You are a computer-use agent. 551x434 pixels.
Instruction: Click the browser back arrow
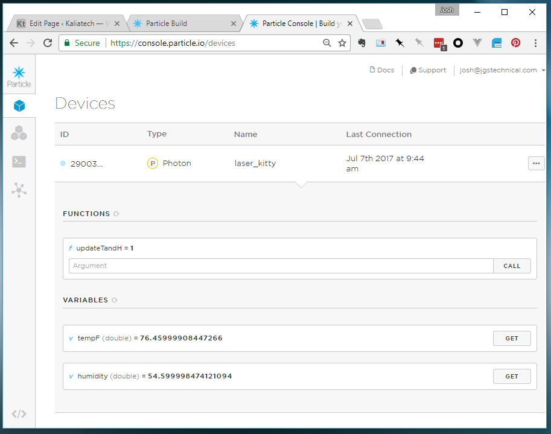click(14, 43)
